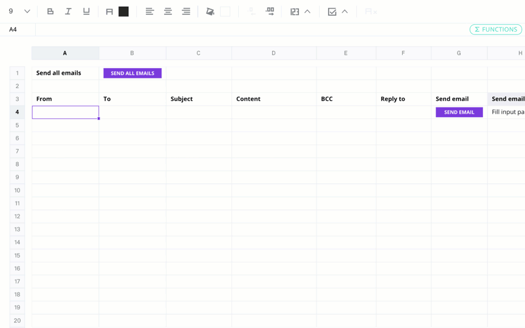Click the A4 cell reference box
The height and width of the screenshot is (328, 525).
click(x=18, y=29)
